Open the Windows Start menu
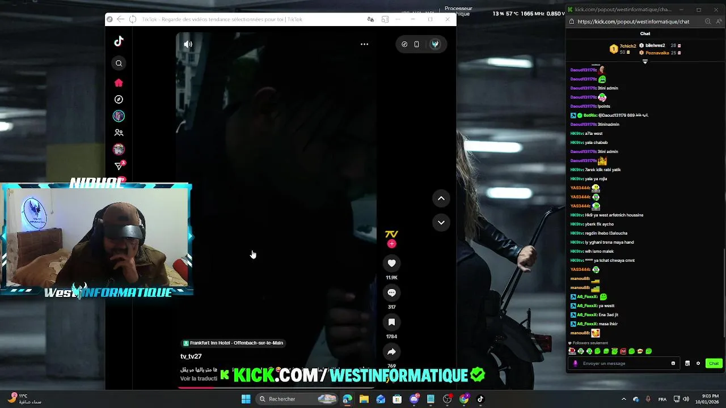 pyautogui.click(x=246, y=399)
